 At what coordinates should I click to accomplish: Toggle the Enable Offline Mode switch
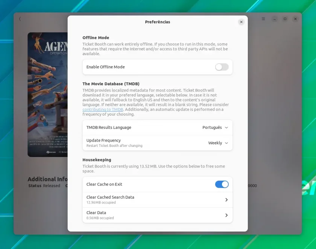222,67
